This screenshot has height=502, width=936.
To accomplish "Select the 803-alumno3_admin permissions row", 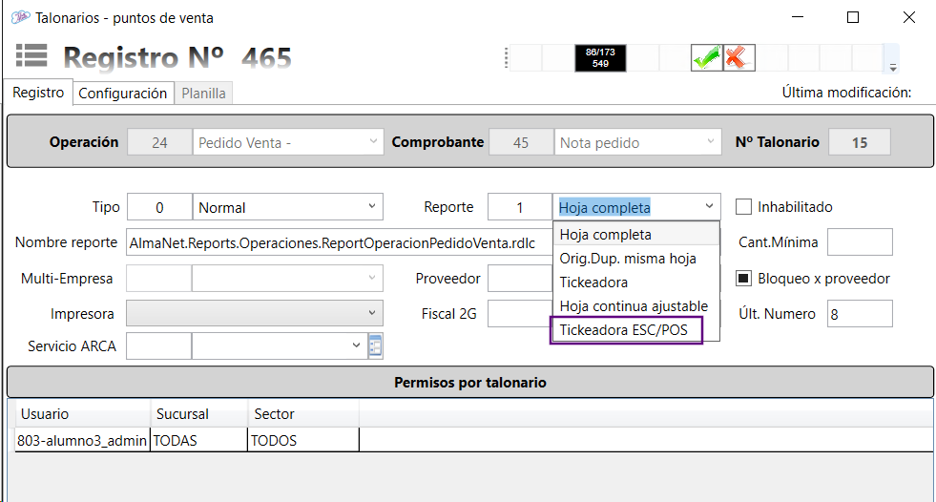I will 82,440.
